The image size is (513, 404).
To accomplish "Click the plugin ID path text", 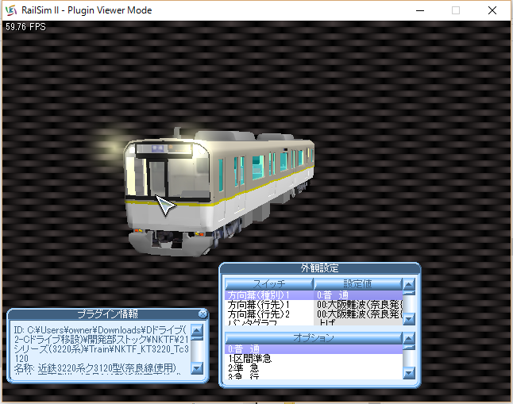I will pyautogui.click(x=101, y=344).
